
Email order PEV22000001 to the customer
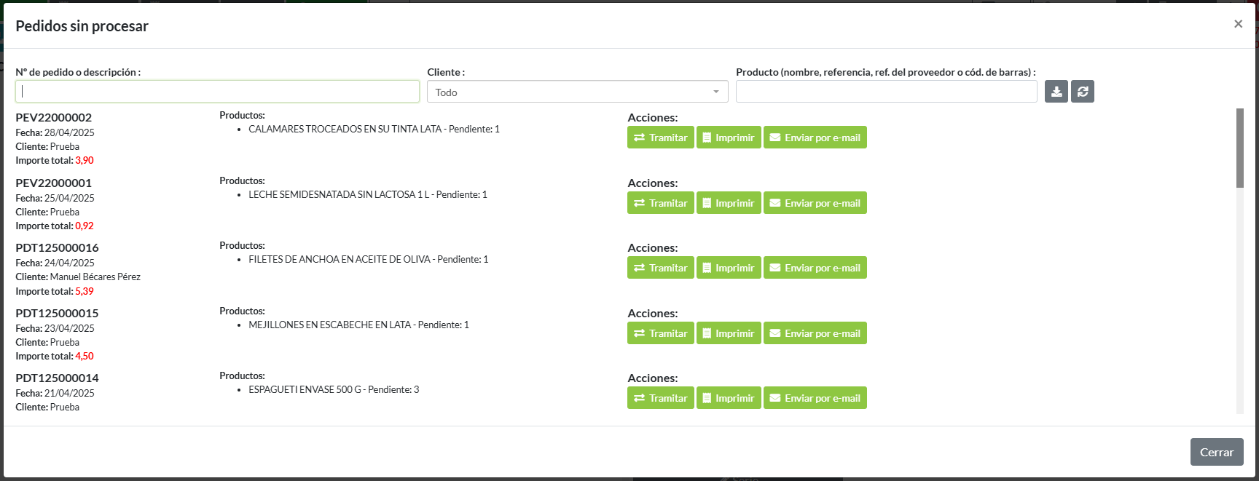click(815, 203)
